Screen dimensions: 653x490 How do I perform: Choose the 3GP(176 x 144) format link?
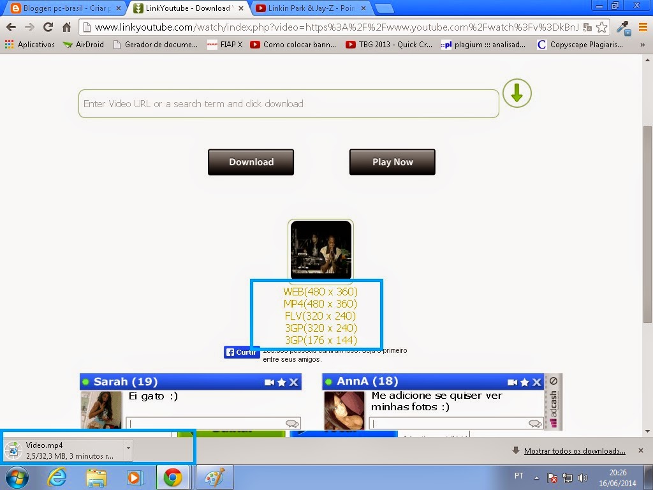pyautogui.click(x=321, y=340)
